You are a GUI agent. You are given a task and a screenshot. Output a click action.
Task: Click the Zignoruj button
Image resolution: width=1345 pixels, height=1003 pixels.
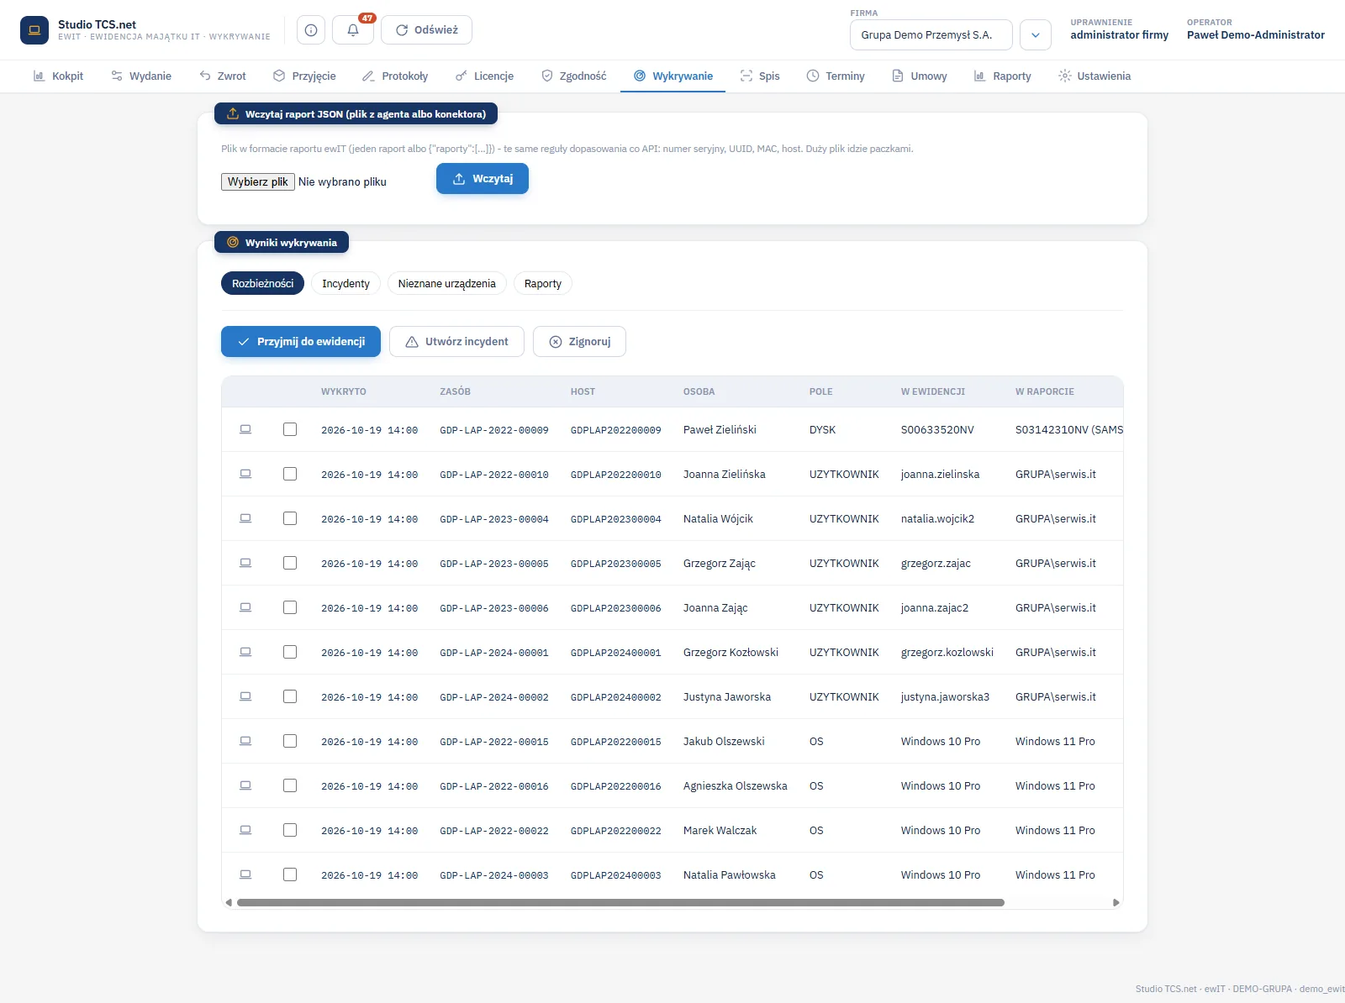click(x=579, y=342)
